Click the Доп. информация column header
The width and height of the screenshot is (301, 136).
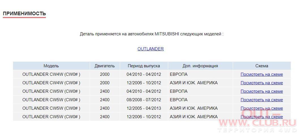tap(200, 66)
